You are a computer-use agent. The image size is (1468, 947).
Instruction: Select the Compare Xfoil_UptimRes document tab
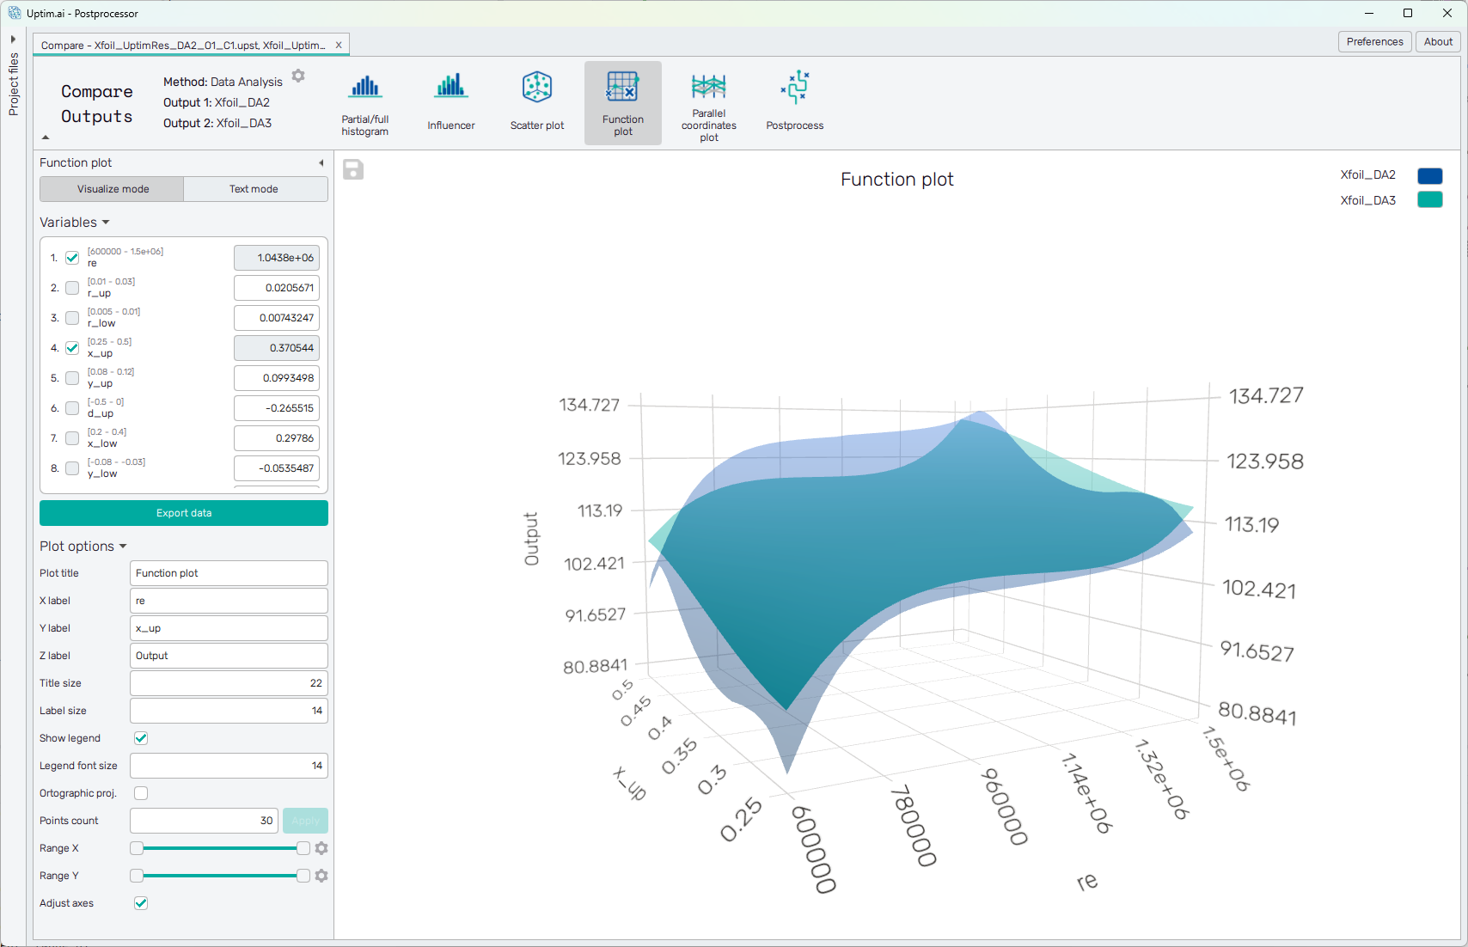(182, 46)
